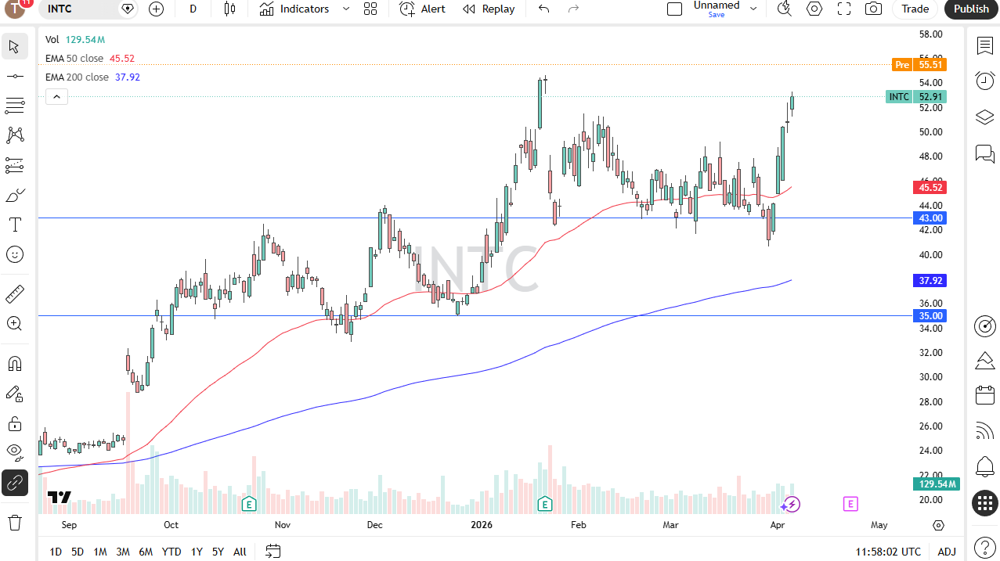
Task: Toggle stay in drawing mode
Action: point(15,394)
